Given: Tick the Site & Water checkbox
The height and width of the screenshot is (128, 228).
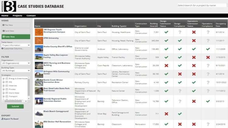Looking at the screenshot, I should (x=7, y=93).
